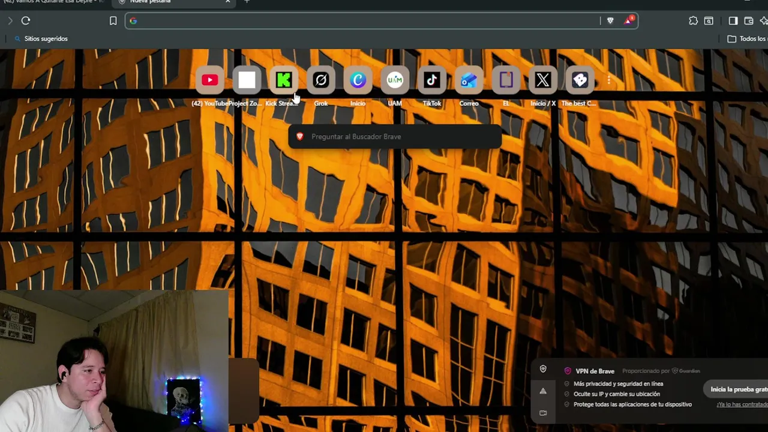The image size is (768, 432).
Task: Open The best C... shortcut tile
Action: click(x=580, y=80)
